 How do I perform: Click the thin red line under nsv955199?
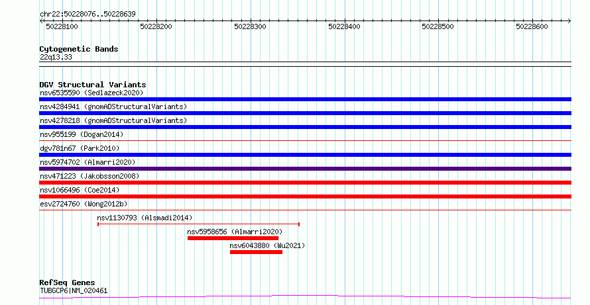click(x=305, y=141)
